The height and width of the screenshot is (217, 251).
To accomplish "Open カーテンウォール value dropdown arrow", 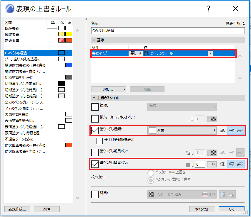I will pyautogui.click(x=210, y=53).
